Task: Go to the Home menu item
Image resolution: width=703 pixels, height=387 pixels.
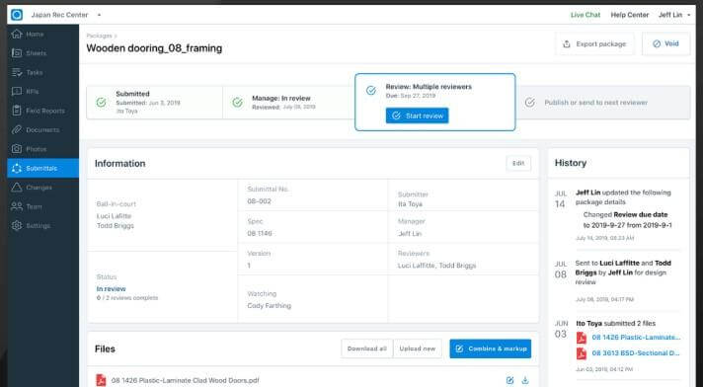Action: click(35, 35)
